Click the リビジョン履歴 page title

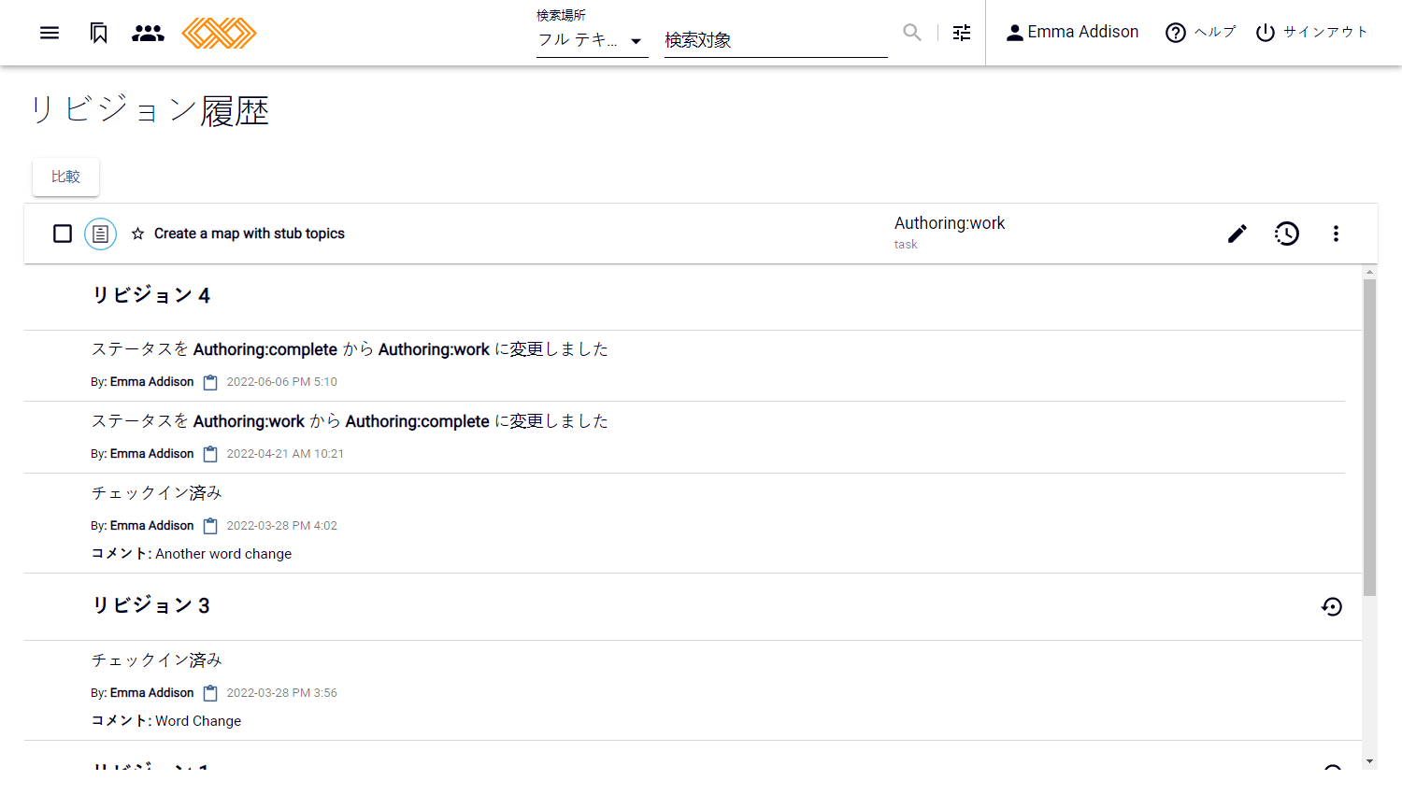coord(150,111)
